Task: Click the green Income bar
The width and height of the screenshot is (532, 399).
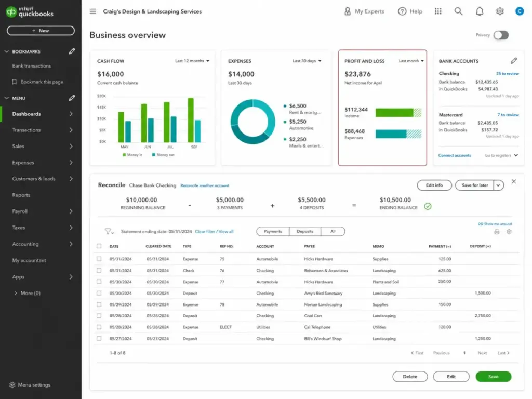Action: point(398,113)
